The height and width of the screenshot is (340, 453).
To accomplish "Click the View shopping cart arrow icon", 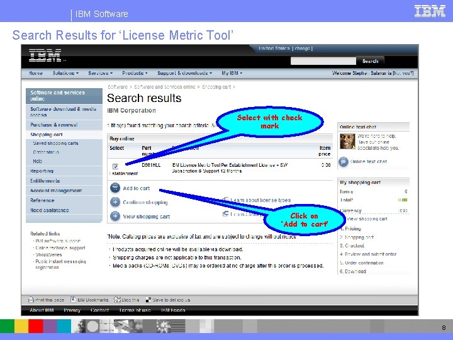I will (x=115, y=216).
